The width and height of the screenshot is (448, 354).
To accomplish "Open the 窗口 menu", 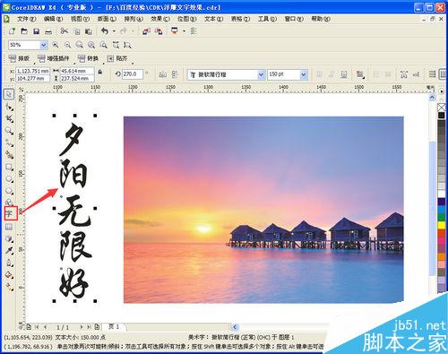I will (294, 19).
